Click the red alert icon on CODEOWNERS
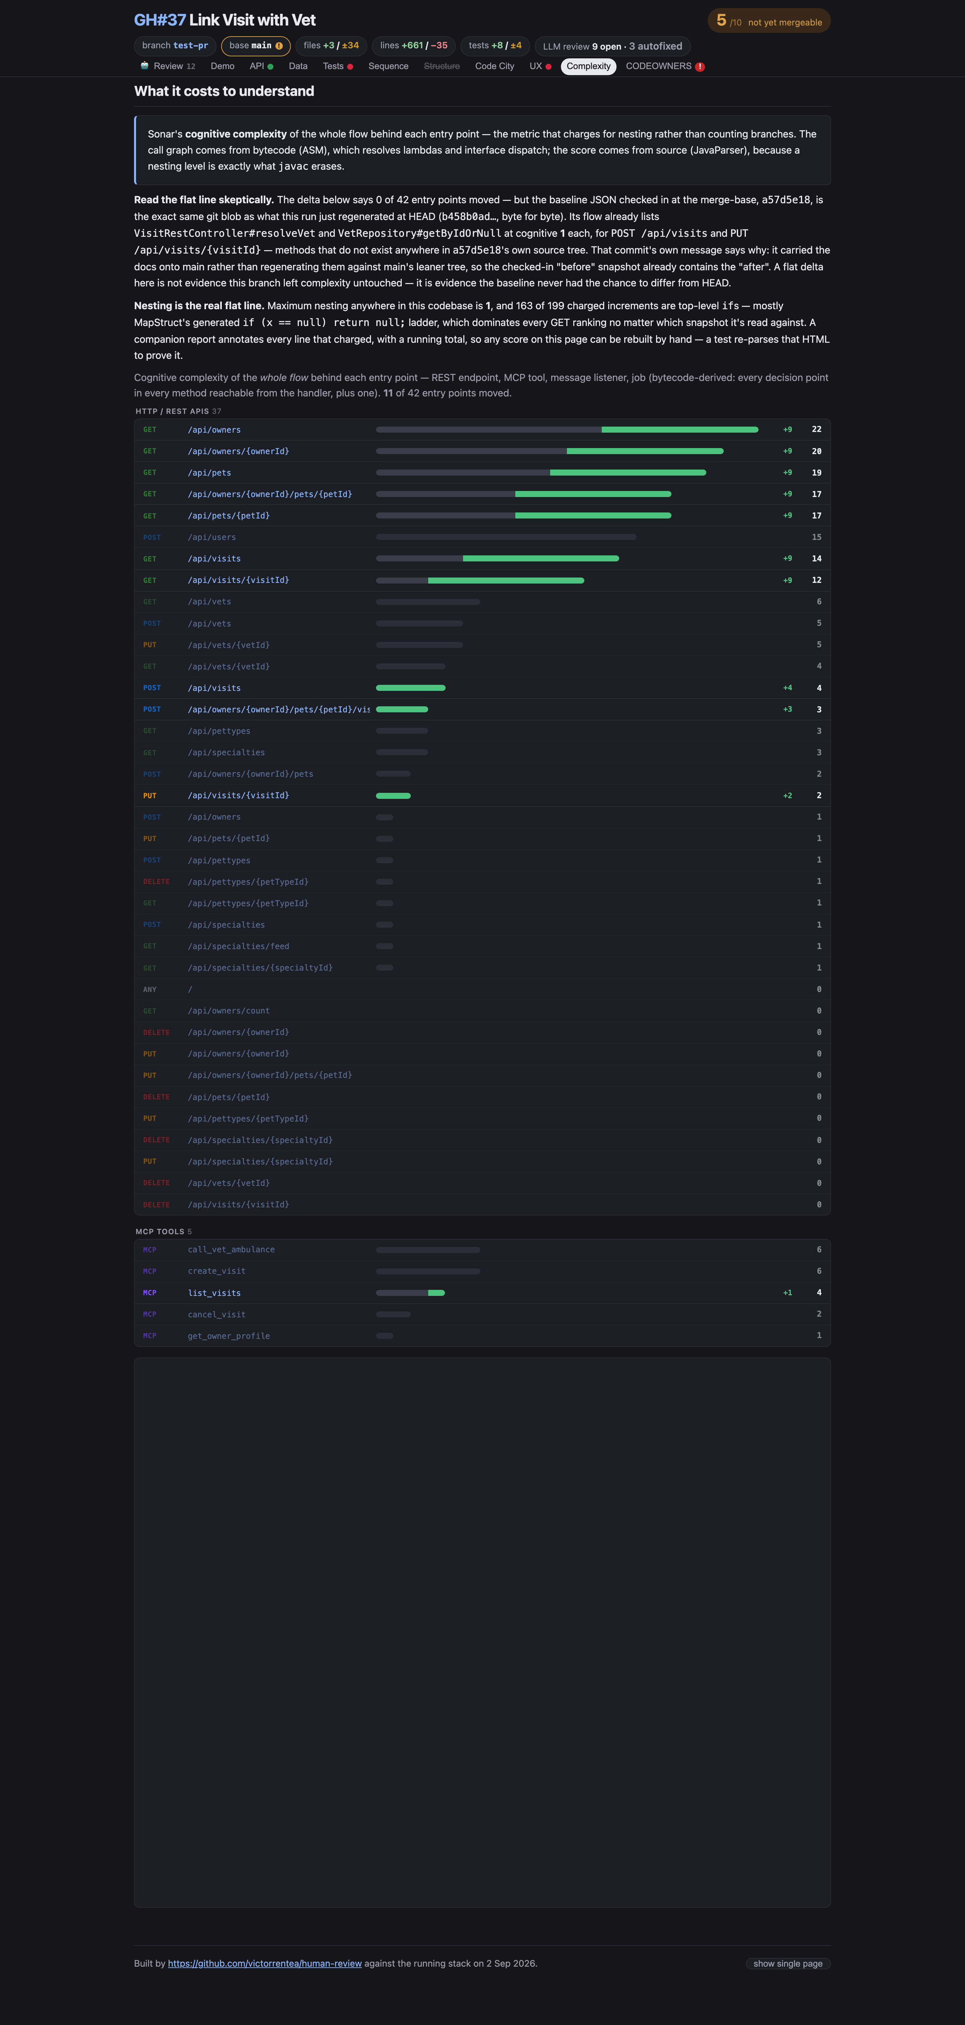The height and width of the screenshot is (2025, 965). (x=700, y=67)
